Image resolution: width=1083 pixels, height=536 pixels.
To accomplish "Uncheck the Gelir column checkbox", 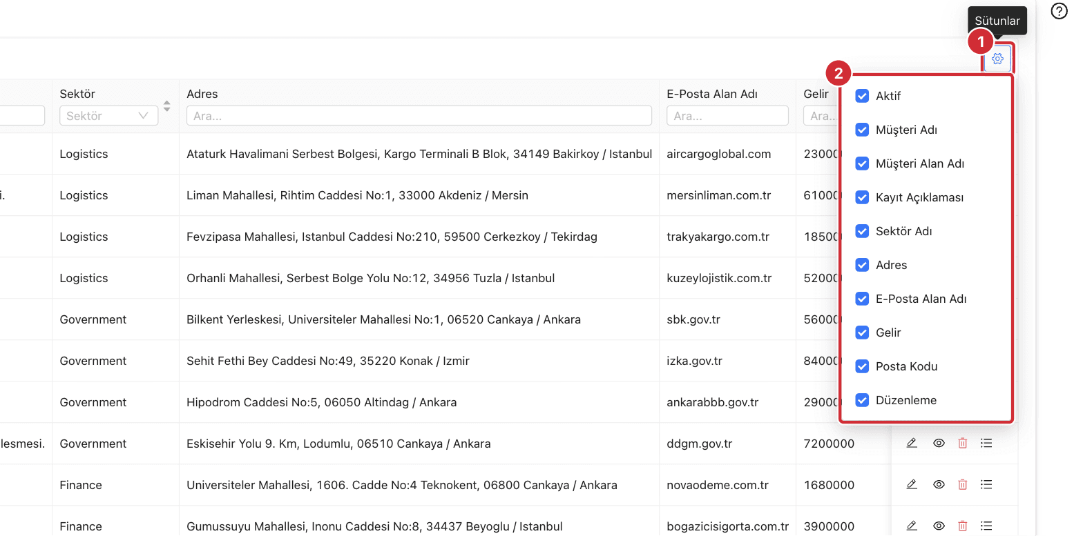I will click(x=862, y=332).
